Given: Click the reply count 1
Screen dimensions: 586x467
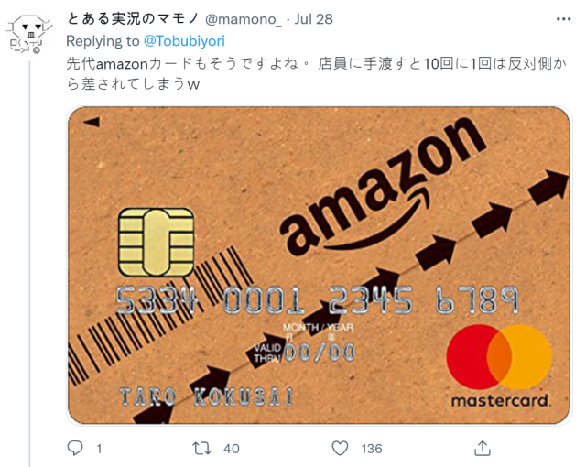Looking at the screenshot, I should point(99,449).
